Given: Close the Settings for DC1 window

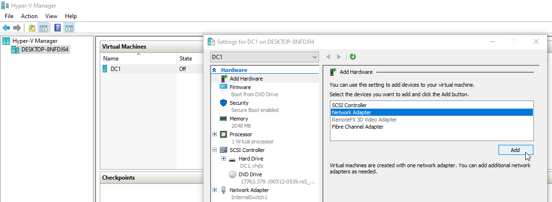Looking at the screenshot, I should tap(536, 41).
